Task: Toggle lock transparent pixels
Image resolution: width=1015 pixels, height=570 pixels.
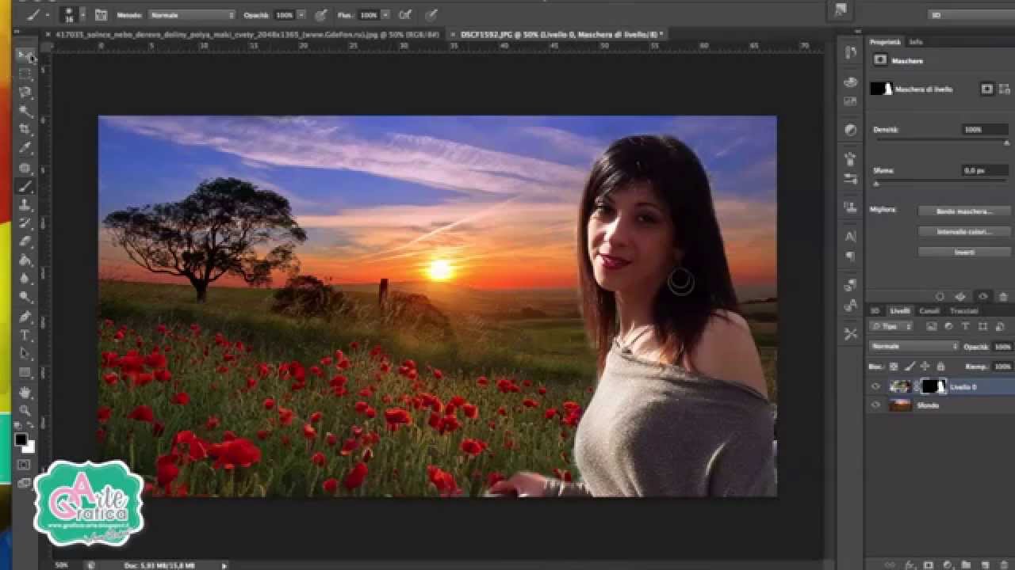Action: pos(894,367)
